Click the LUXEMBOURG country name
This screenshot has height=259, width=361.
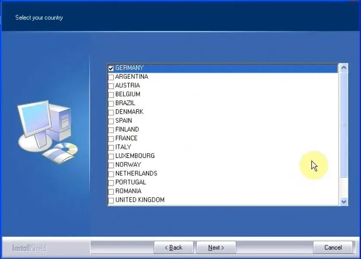click(135, 156)
